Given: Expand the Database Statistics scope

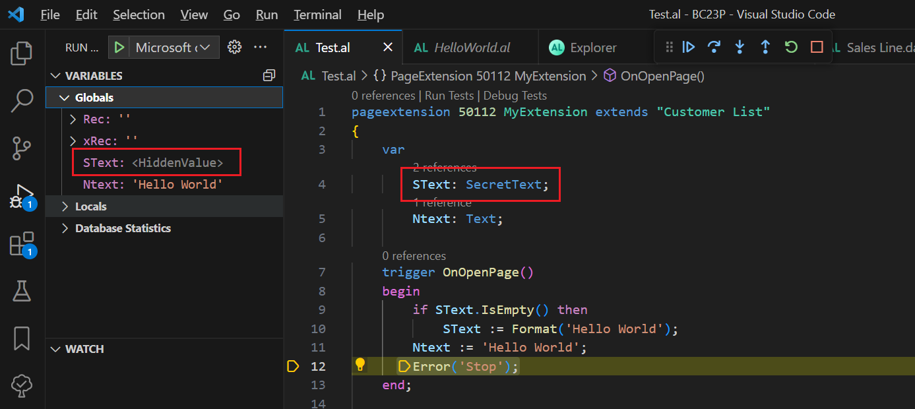Looking at the screenshot, I should pyautogui.click(x=65, y=228).
